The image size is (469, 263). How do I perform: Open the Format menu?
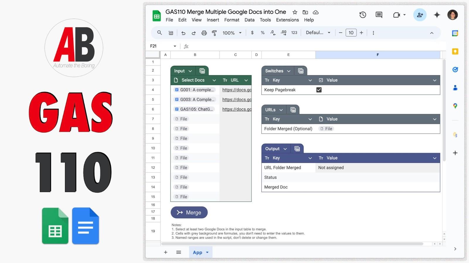(x=232, y=20)
